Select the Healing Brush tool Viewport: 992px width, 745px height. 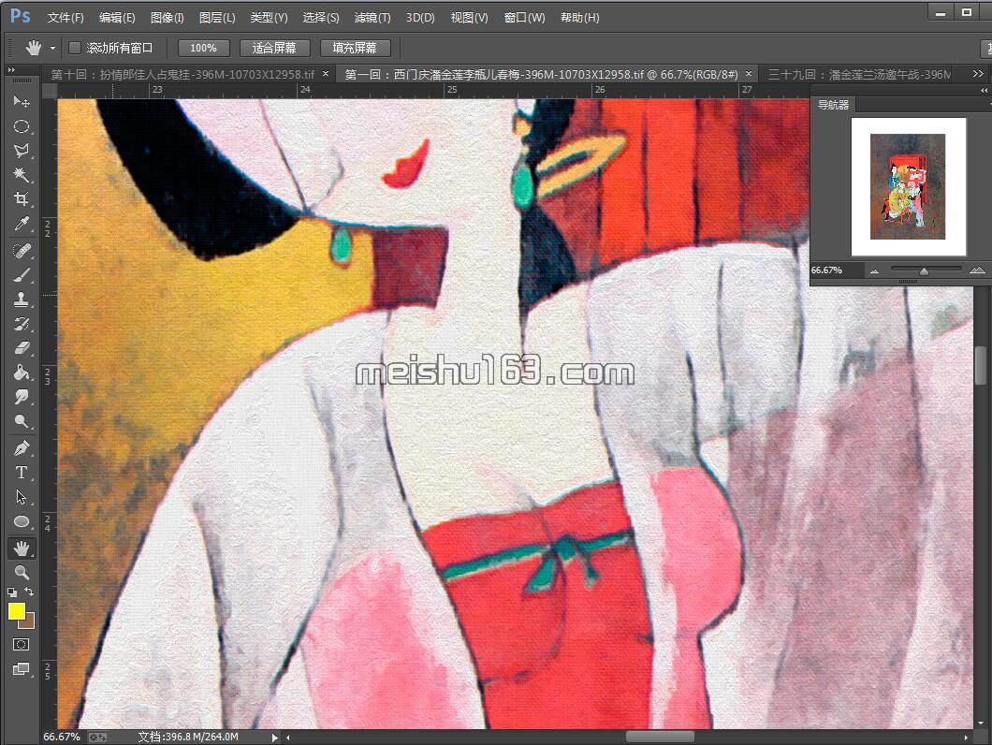pyautogui.click(x=21, y=251)
